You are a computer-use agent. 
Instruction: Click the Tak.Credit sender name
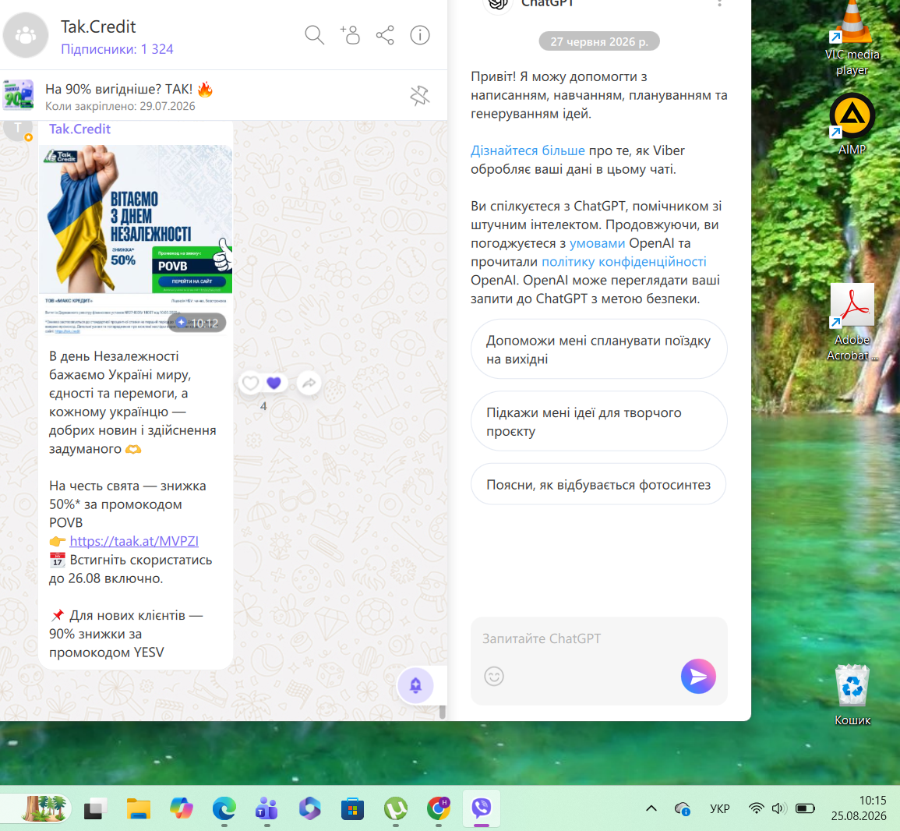[x=79, y=129]
